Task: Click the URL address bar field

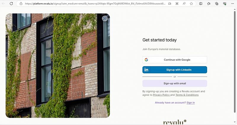Action: tap(95, 4)
